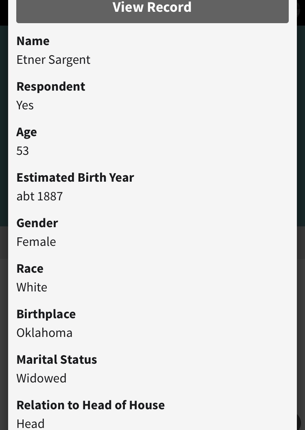Screen dimensions: 305x430
Task: Select the Respondent value Yes
Action: tap(25, 105)
